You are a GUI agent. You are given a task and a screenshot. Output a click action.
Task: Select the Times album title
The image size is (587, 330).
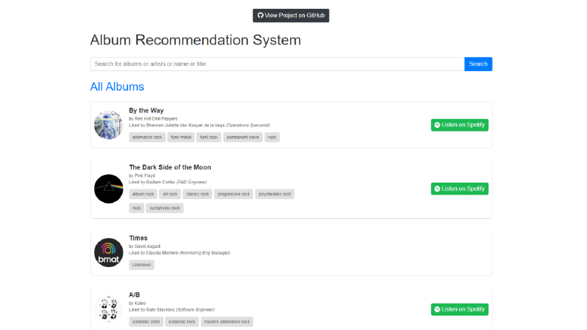point(138,238)
